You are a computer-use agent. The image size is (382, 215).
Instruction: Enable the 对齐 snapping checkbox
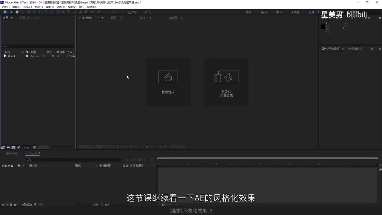(130, 12)
